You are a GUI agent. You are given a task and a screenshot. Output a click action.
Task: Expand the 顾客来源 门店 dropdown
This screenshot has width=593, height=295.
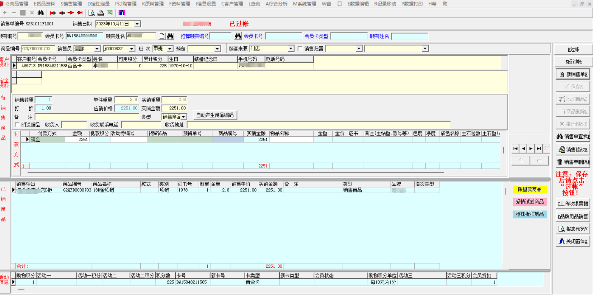(290, 48)
